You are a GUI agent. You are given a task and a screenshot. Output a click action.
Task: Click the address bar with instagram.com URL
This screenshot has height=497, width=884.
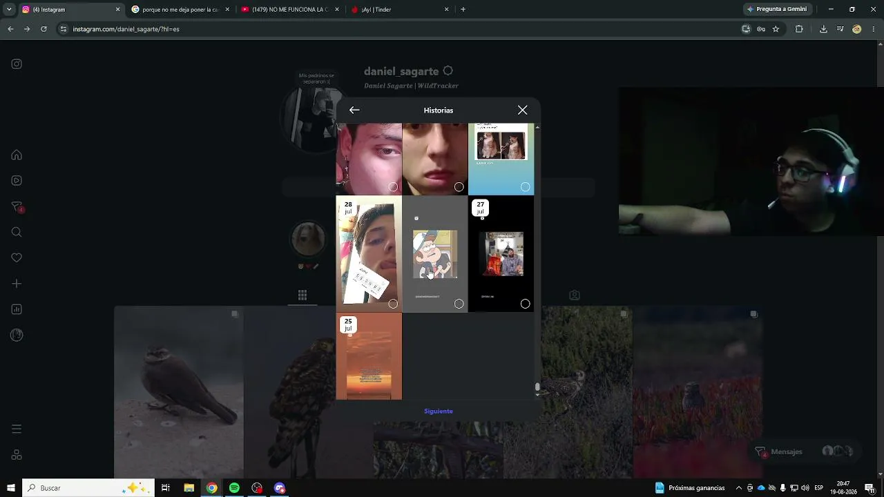(x=397, y=29)
